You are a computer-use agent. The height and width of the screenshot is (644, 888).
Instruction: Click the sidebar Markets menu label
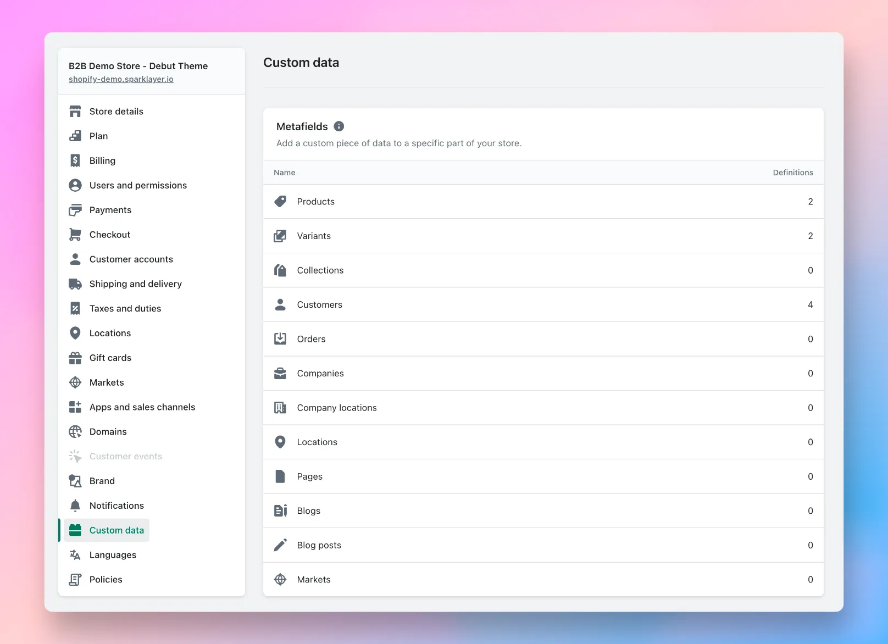click(x=107, y=382)
